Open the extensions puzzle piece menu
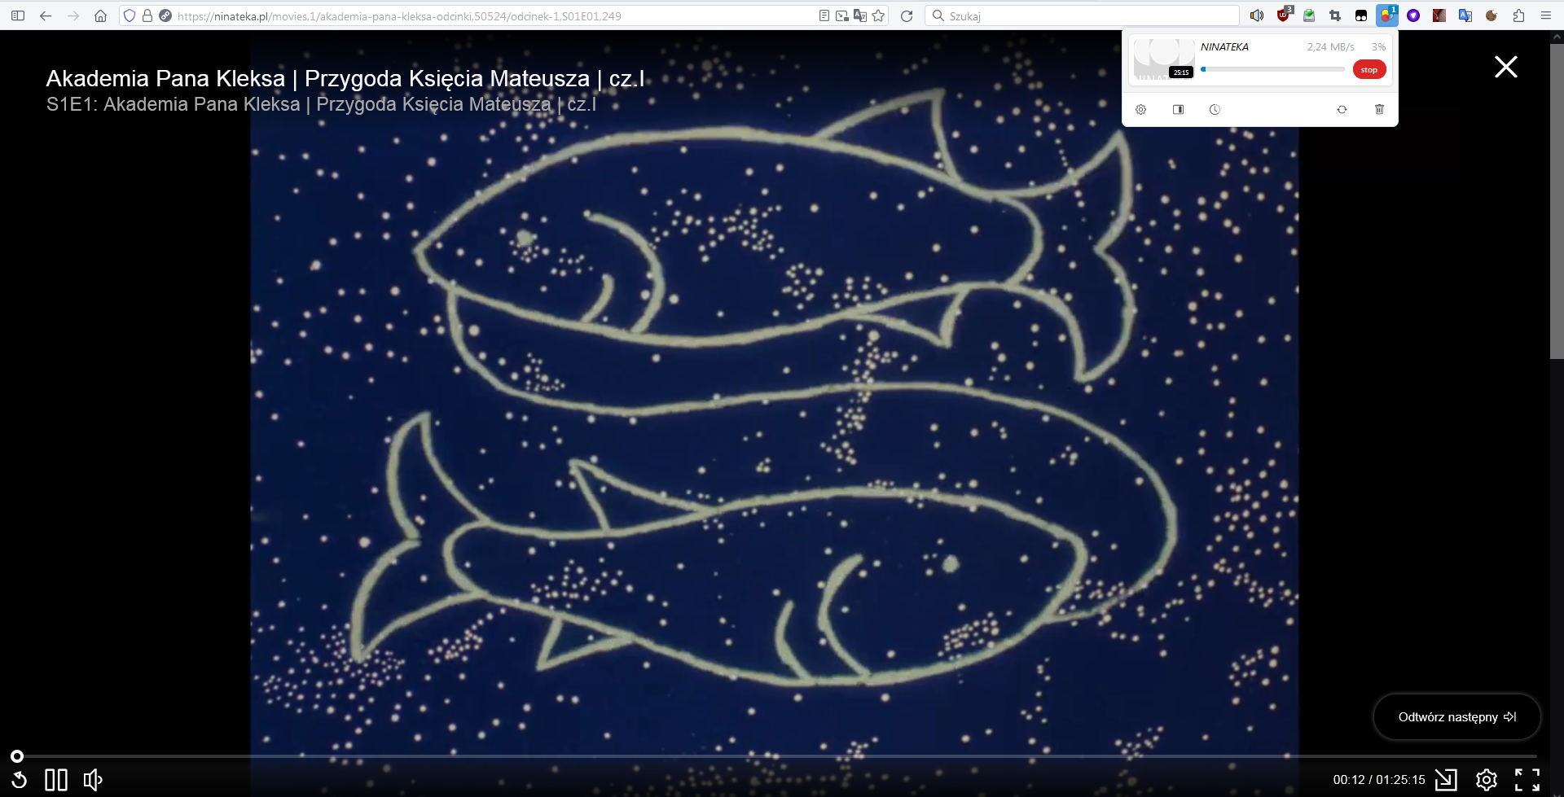 [1518, 15]
